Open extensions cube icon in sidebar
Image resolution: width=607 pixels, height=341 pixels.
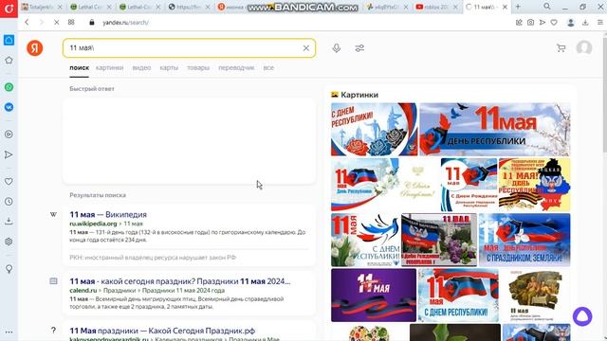pyautogui.click(x=9, y=242)
